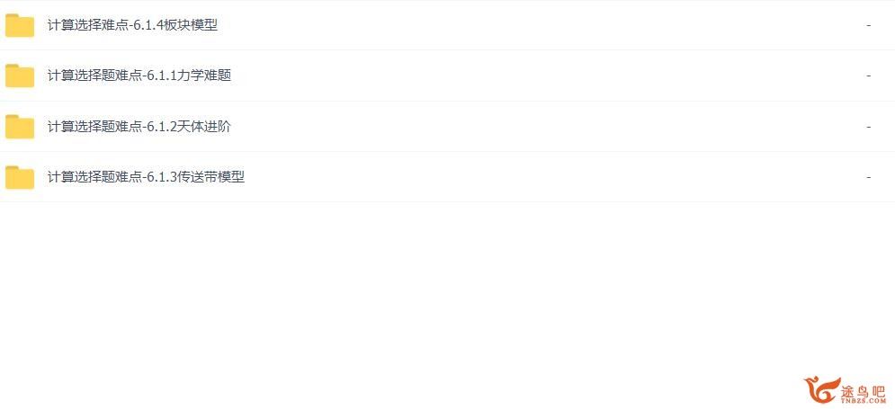
Task: Click the 途鸟吧 watermark text
Action: point(863,389)
